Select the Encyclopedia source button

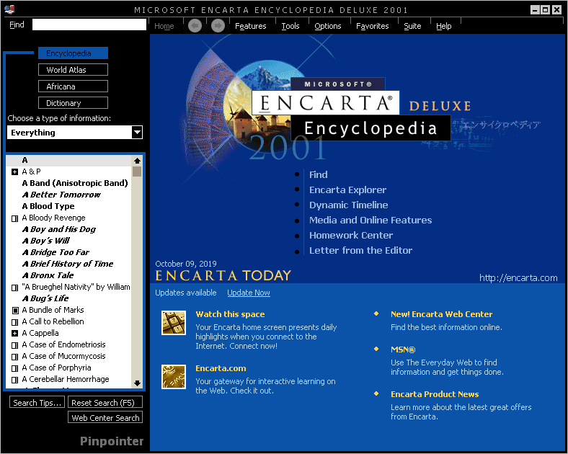pos(74,53)
